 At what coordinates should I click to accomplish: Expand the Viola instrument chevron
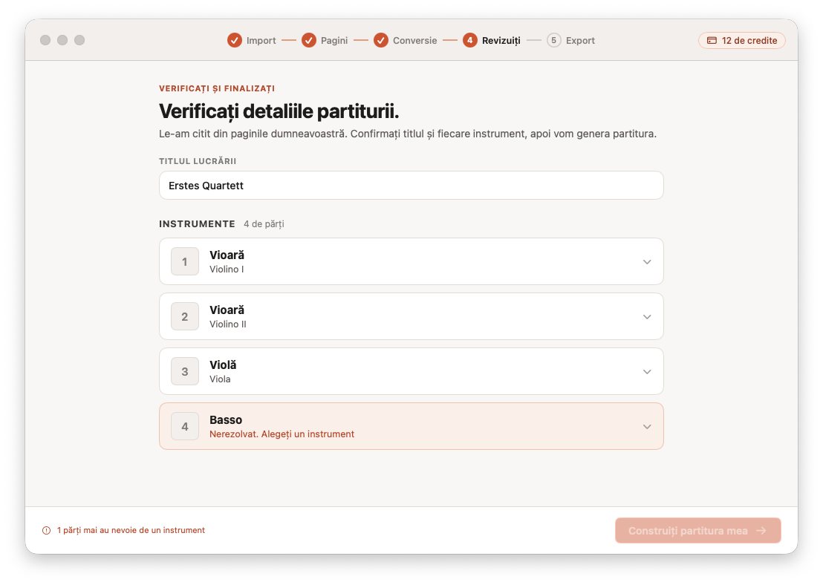click(x=647, y=372)
